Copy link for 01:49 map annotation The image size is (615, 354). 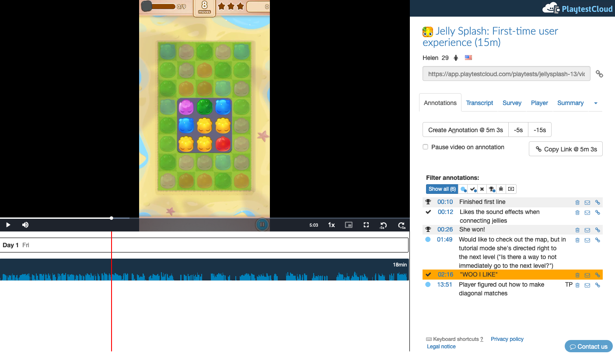[x=598, y=240]
